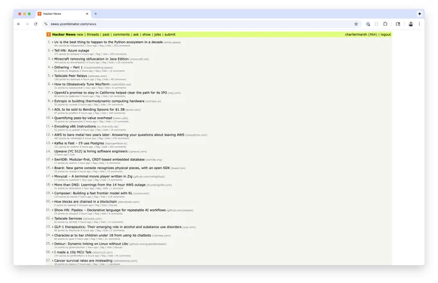This screenshot has width=438, height=283.
Task: Click the logout link
Action: point(385,35)
